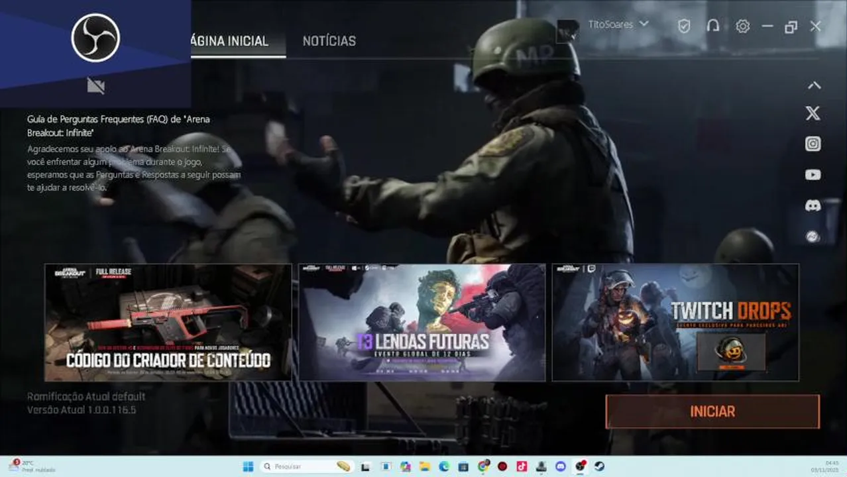Open the Código do Criador de Conteúdo banner
The height and width of the screenshot is (477, 847).
(168, 323)
